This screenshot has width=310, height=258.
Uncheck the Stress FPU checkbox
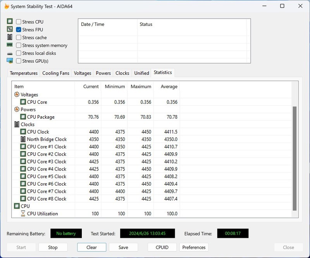pyautogui.click(x=19, y=30)
